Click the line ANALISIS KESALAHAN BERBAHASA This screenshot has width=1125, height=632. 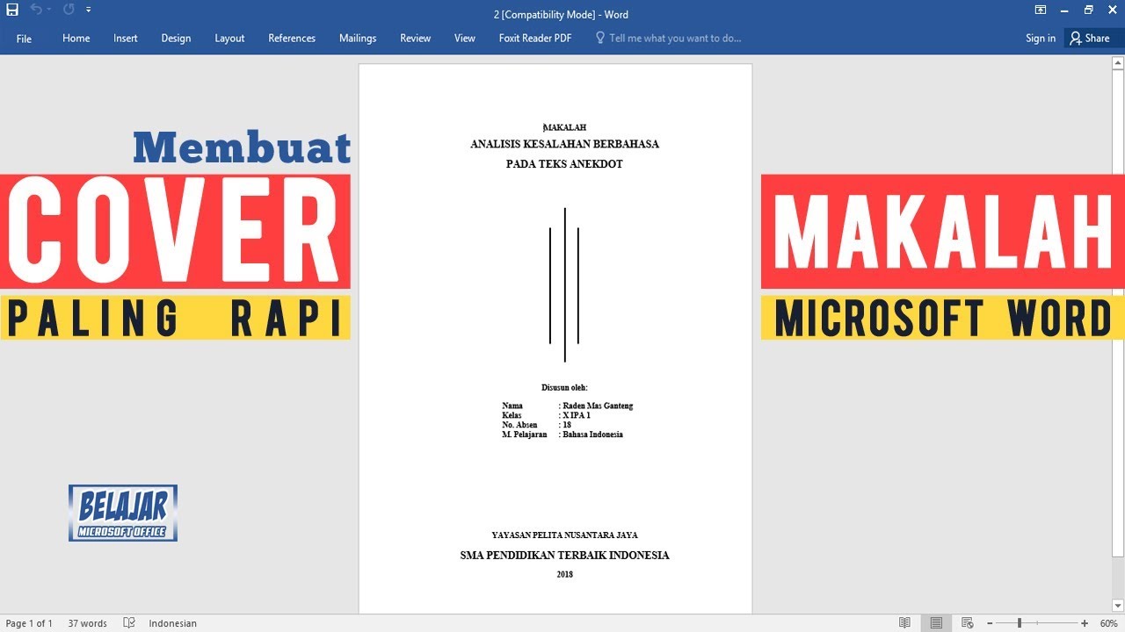click(x=564, y=144)
